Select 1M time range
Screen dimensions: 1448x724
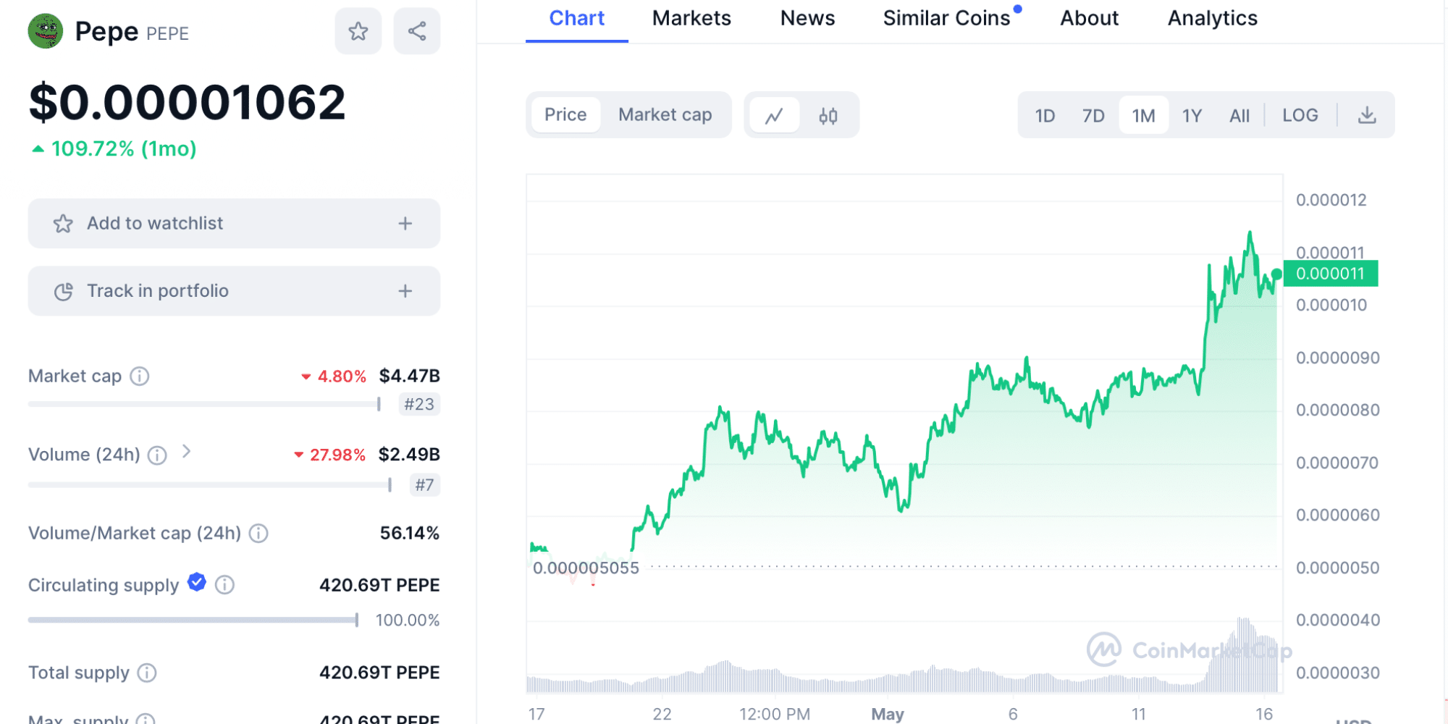1144,115
